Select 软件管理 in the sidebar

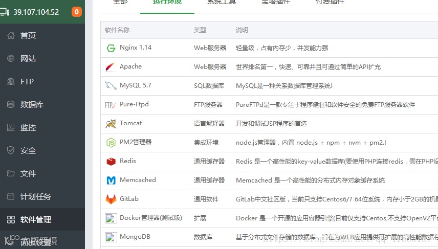(x=42, y=219)
